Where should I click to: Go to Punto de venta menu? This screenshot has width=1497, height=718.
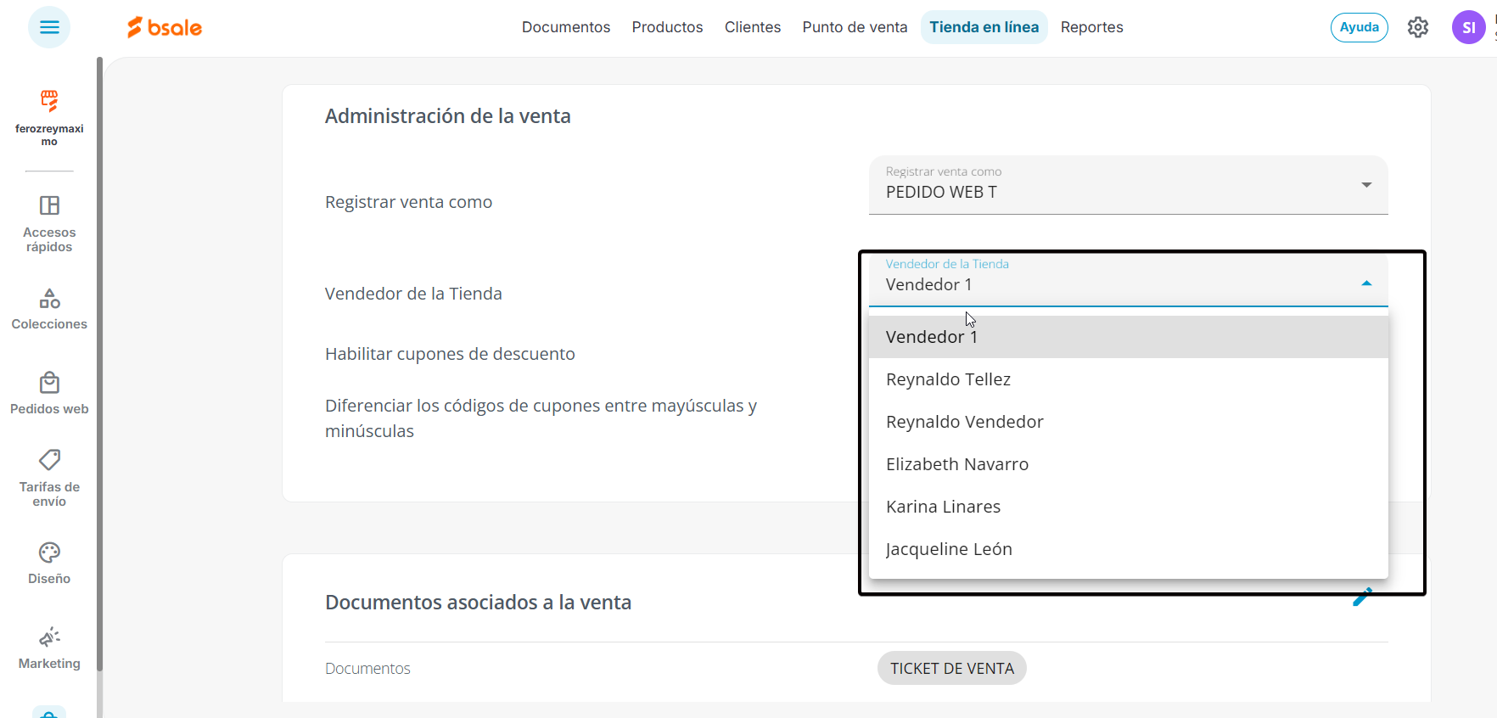[855, 27]
